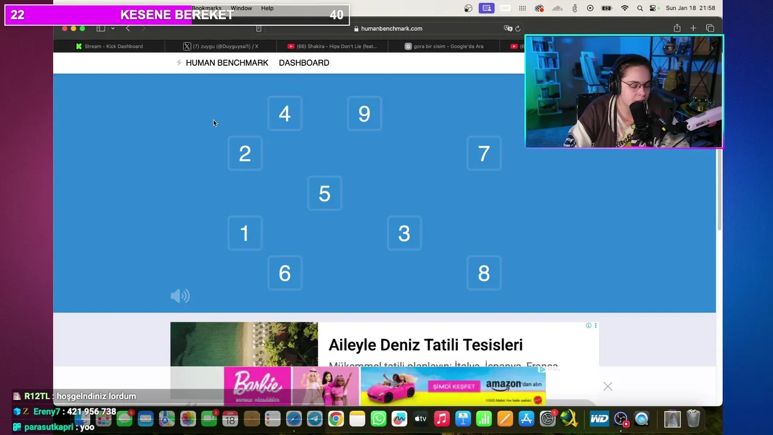Viewport: 773px width, 435px height.
Task: Click the date and time clock
Action: (x=690, y=8)
